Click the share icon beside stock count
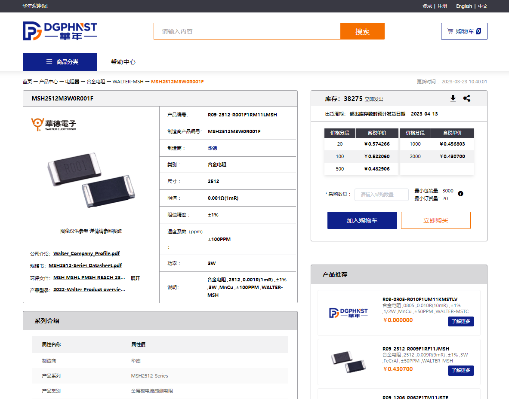The image size is (509, 399). coord(467,98)
